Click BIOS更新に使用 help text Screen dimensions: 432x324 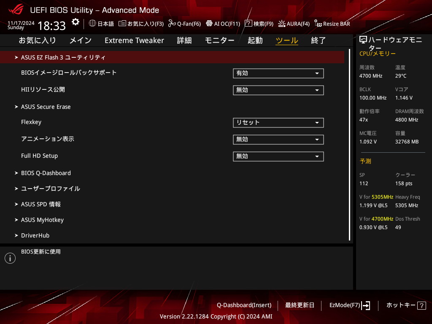[x=41, y=252]
